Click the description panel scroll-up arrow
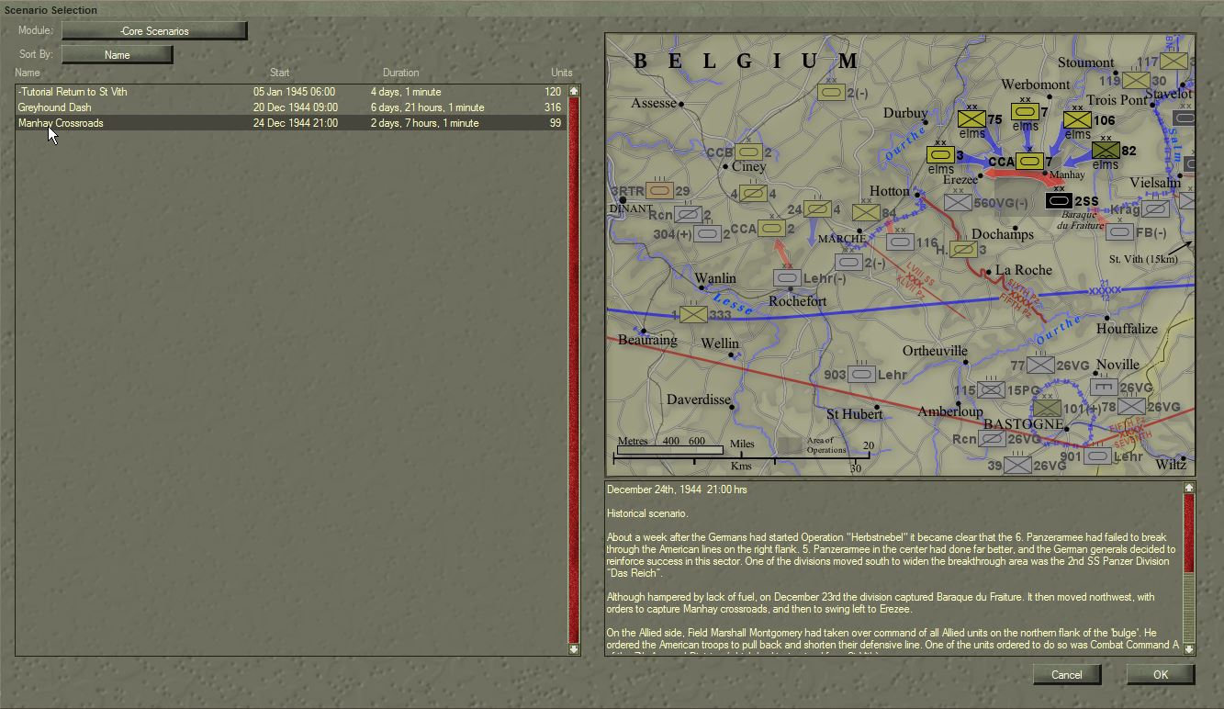This screenshot has width=1224, height=709. point(1189,488)
